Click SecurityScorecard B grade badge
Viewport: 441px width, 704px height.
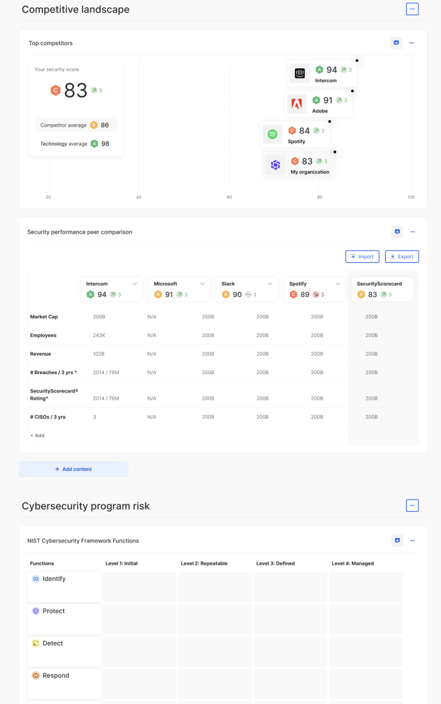[361, 295]
